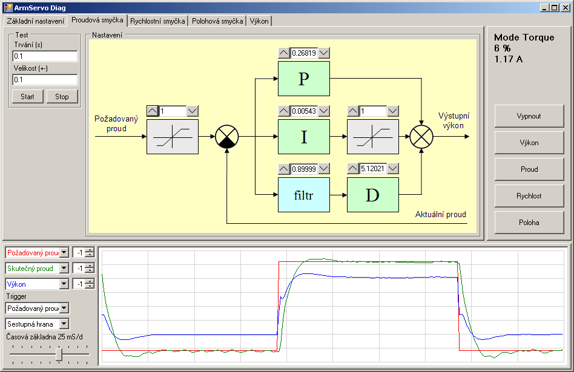
Task: Increase the P gain value 0.26819
Action: (x=283, y=53)
